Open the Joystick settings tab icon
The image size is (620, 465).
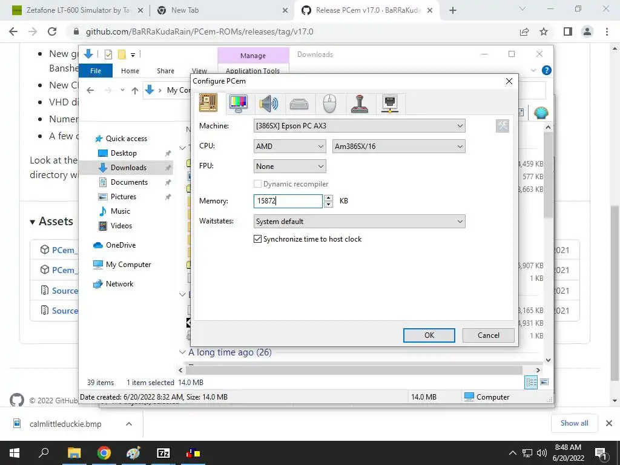coord(360,104)
